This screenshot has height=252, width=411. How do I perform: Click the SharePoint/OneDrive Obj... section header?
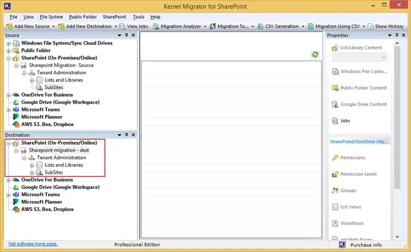[x=359, y=142]
